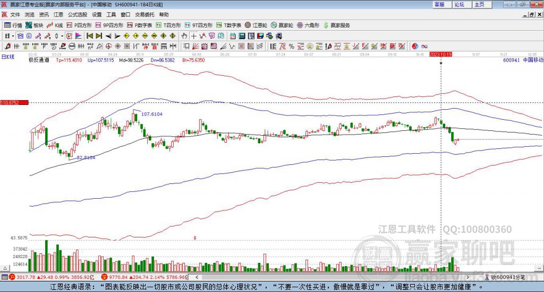Open the 六角形 hexagon tool
544x292 pixels.
(308, 25)
